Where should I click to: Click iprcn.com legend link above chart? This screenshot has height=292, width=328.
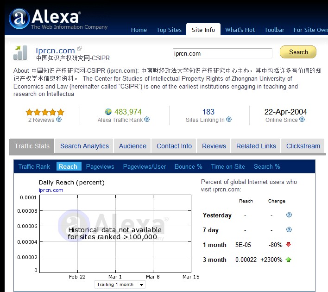(51, 190)
